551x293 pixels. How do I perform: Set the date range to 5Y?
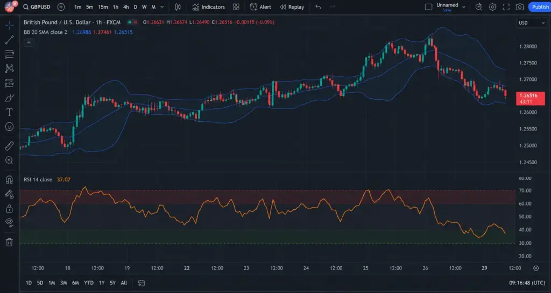[x=112, y=283]
